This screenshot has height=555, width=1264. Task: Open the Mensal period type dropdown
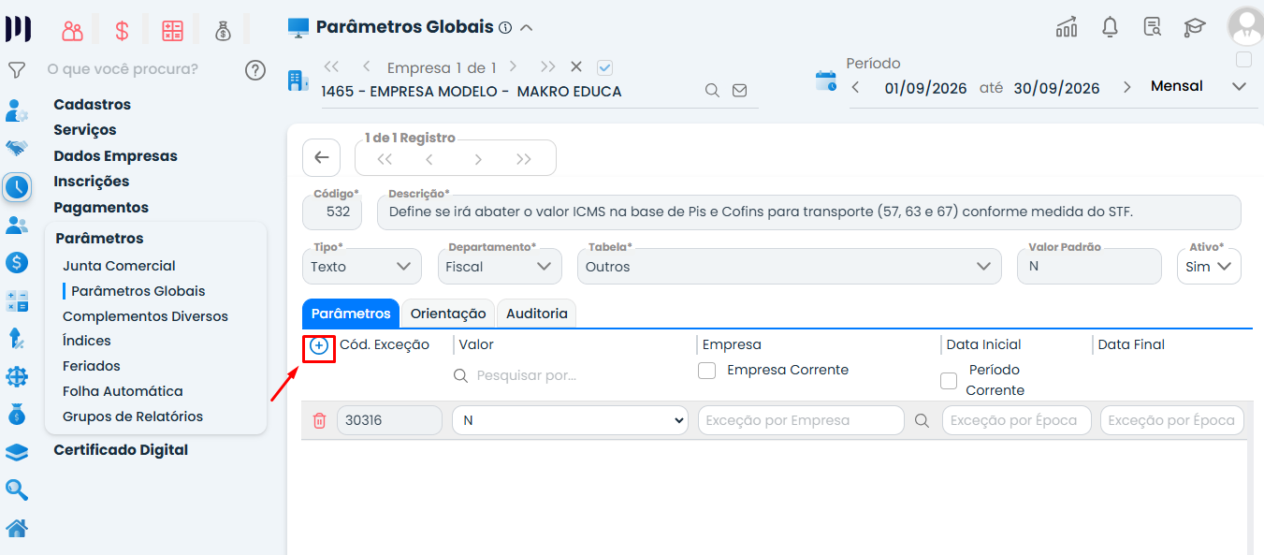tap(1199, 86)
